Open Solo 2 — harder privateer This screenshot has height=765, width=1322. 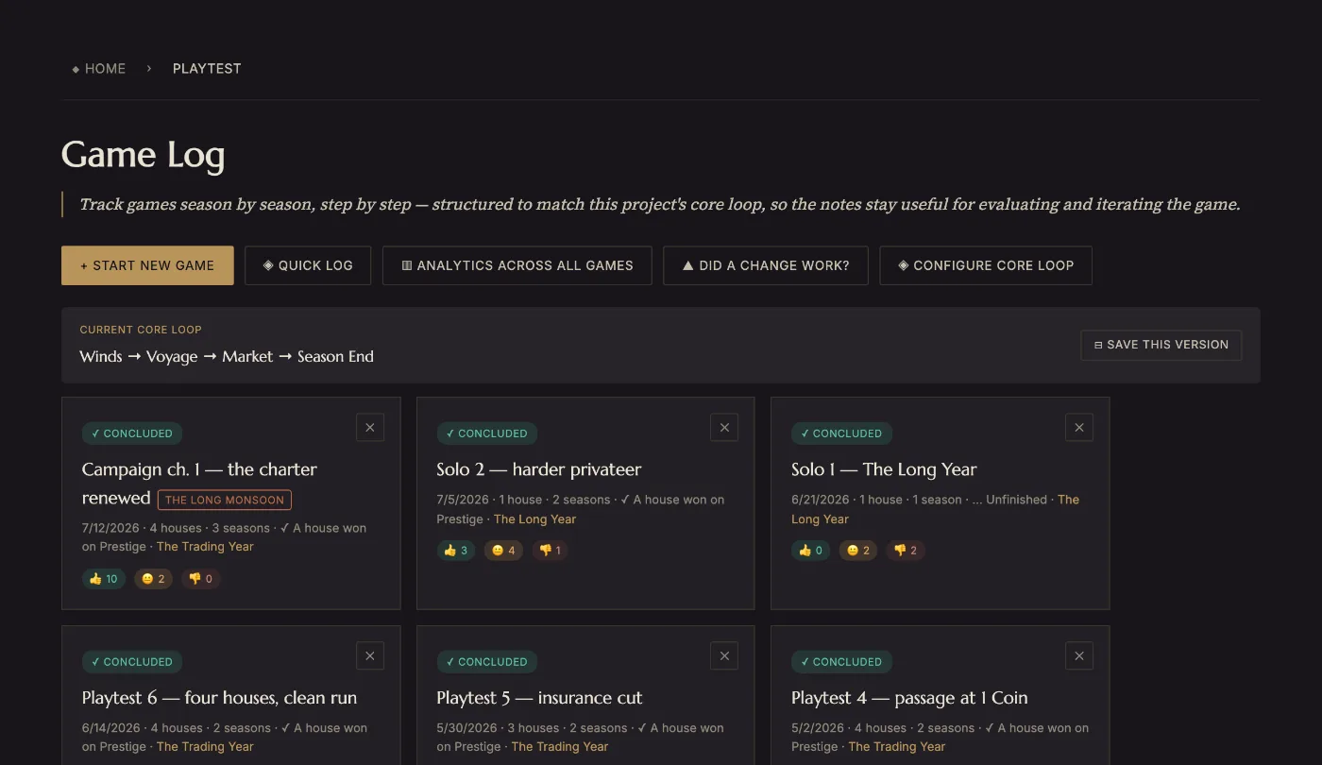pos(539,469)
